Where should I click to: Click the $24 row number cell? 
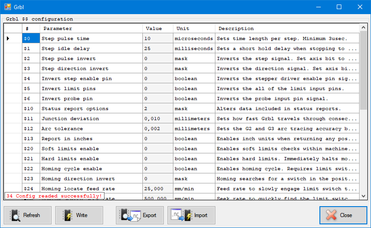pos(31,188)
